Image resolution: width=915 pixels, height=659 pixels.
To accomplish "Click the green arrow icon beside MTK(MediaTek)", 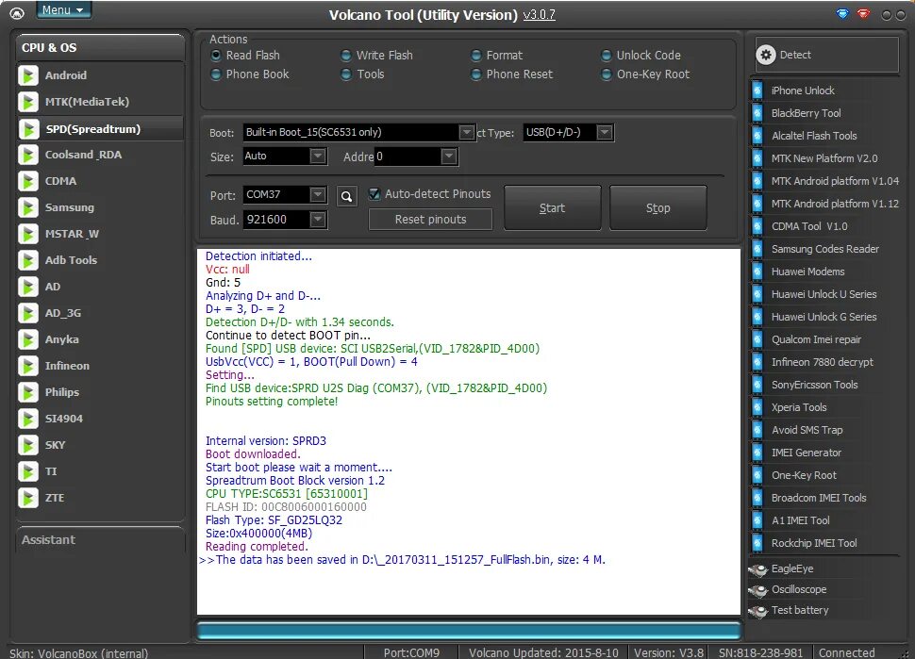I will coord(28,102).
